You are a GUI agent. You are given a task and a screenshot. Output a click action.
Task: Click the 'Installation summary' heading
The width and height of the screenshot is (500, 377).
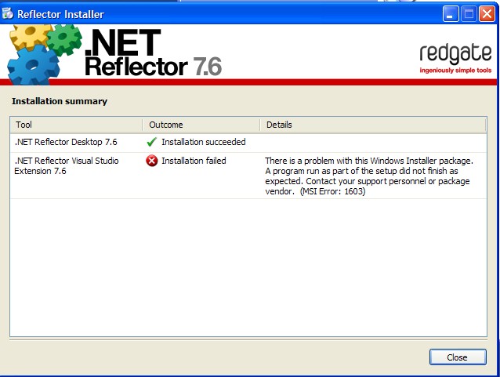60,101
